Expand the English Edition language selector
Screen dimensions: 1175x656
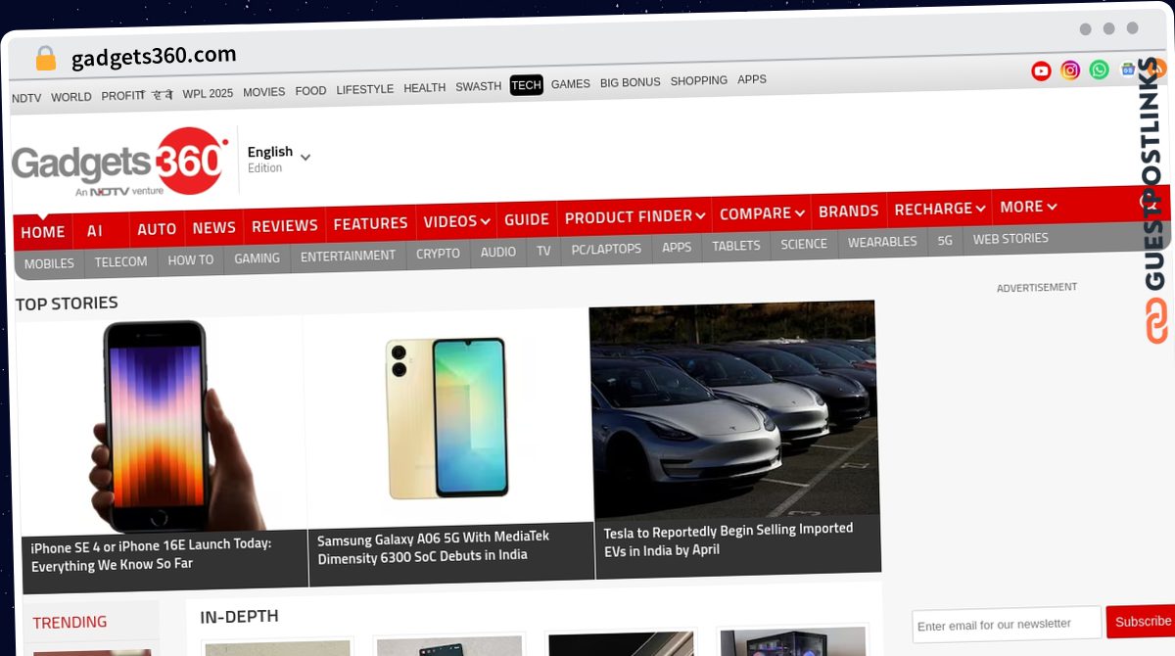[x=279, y=159]
